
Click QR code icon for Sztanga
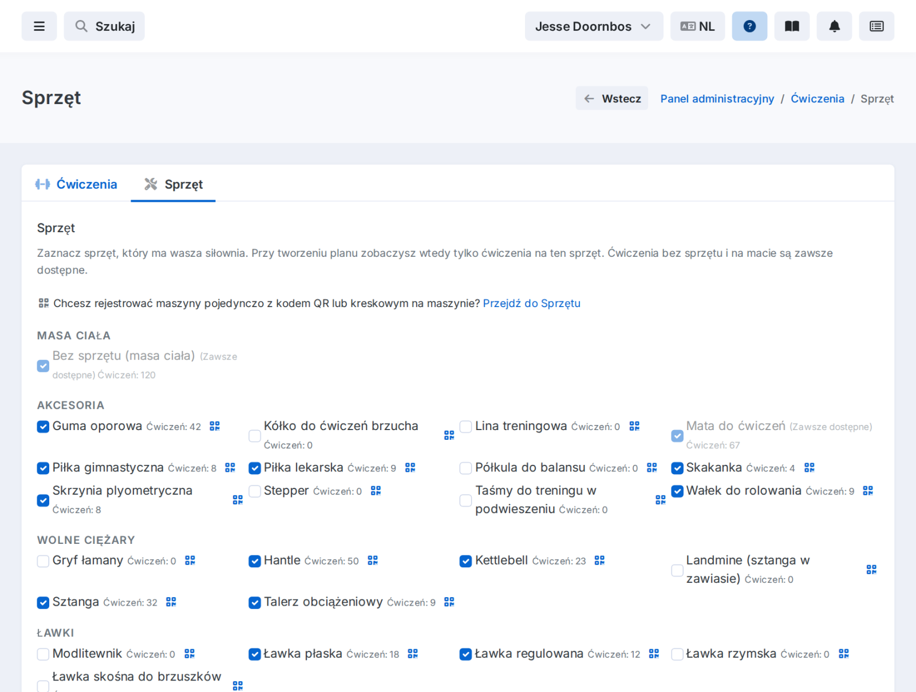tap(171, 602)
